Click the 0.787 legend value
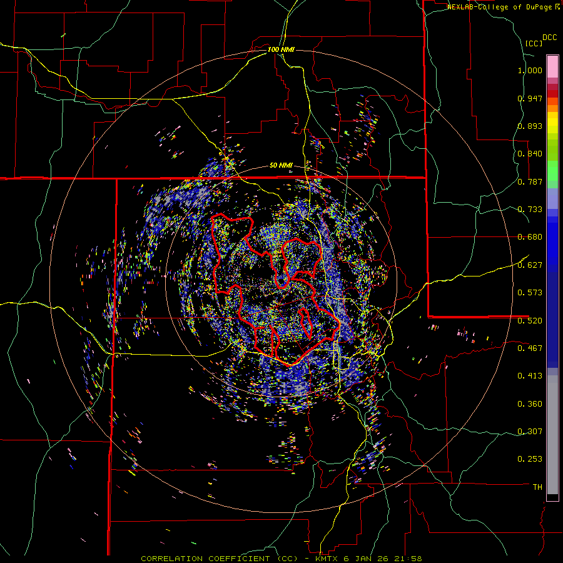 (x=530, y=181)
